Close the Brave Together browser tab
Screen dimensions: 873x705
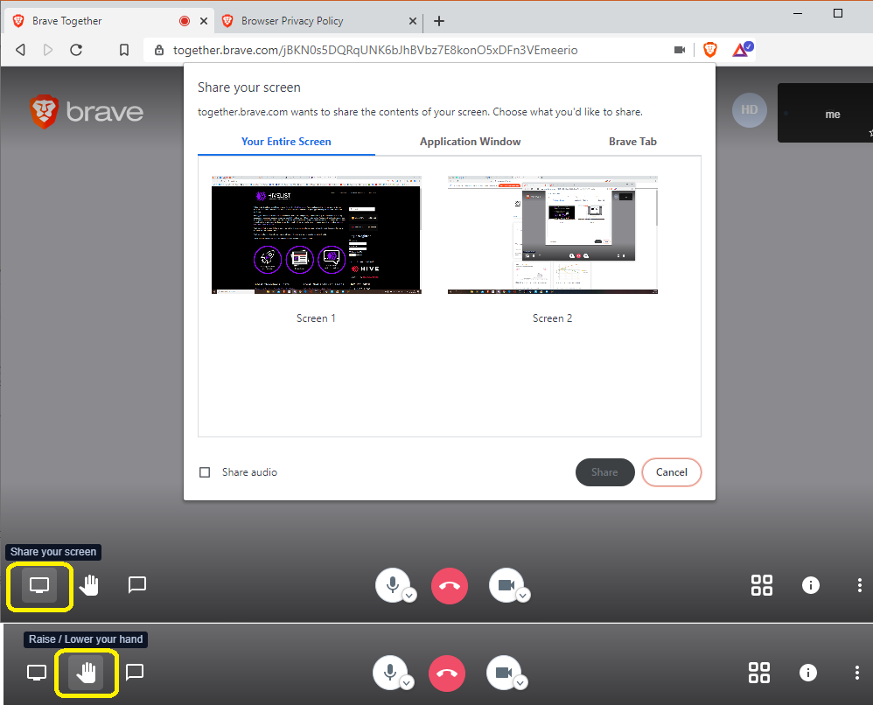(204, 21)
